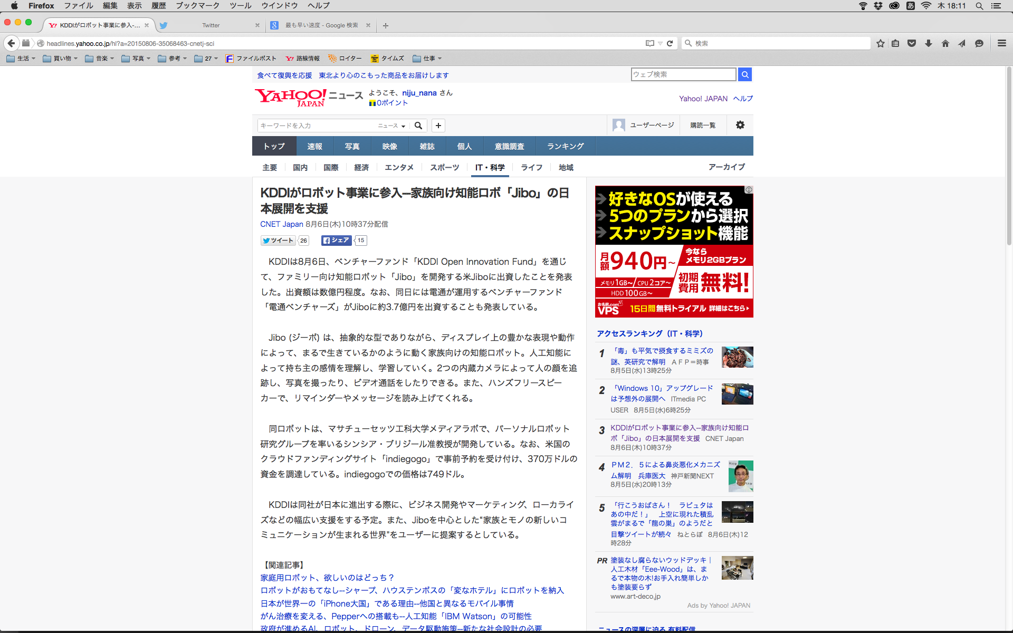
Task: Switch to the Twitter tab
Action: tap(211, 25)
